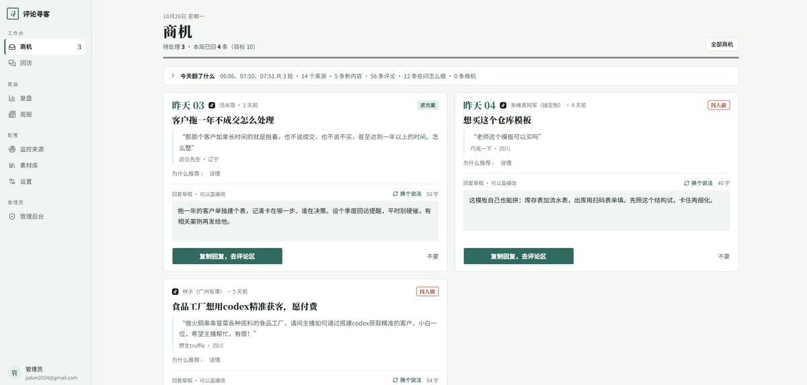Click the 待处理 3 status text
Image resolution: width=807 pixels, height=385 pixels.
pyautogui.click(x=174, y=47)
